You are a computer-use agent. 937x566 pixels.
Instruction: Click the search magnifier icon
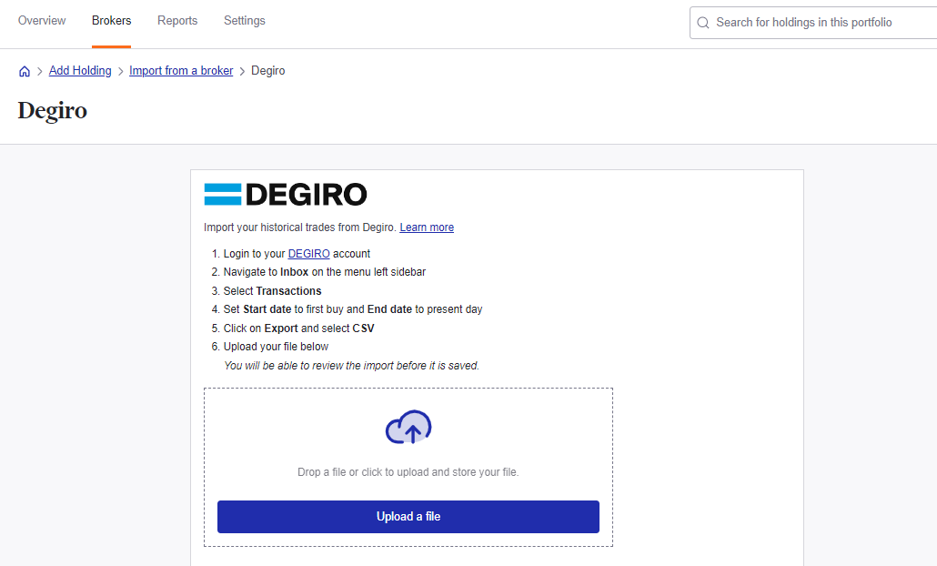point(702,22)
